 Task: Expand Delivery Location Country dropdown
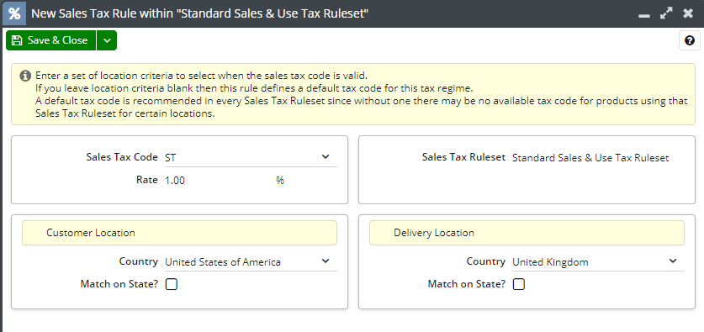coord(673,261)
